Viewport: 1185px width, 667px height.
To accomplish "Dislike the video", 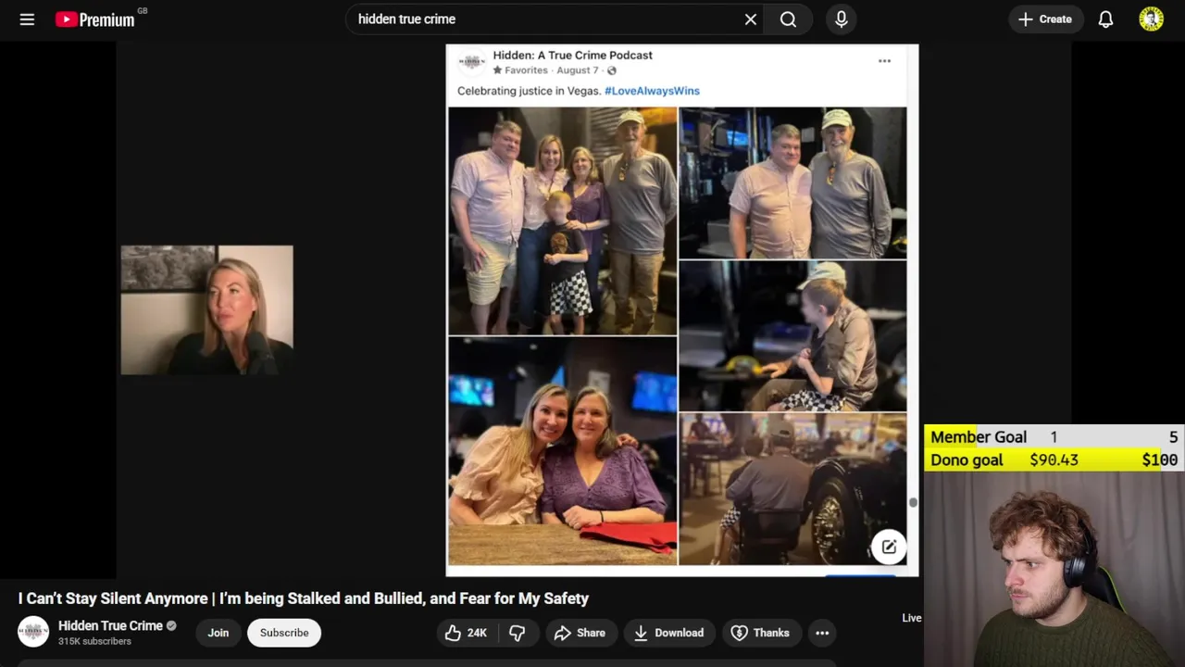I will 518,633.
